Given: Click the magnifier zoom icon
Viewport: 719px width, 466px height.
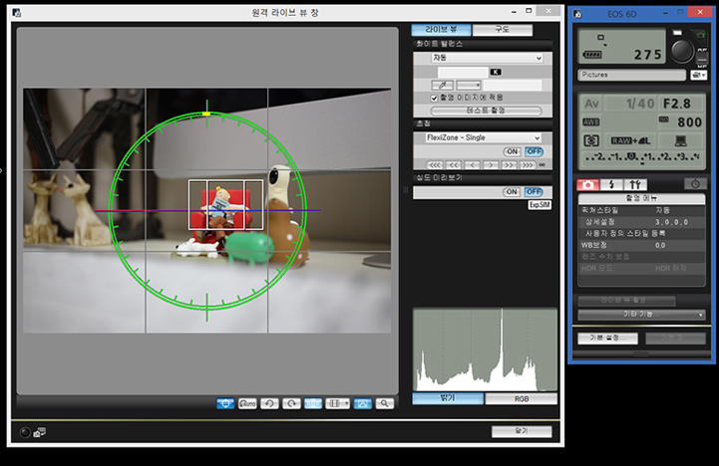Looking at the screenshot, I should click(x=384, y=403).
